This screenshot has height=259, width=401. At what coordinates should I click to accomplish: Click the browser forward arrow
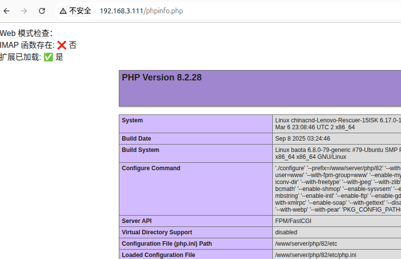[24, 11]
